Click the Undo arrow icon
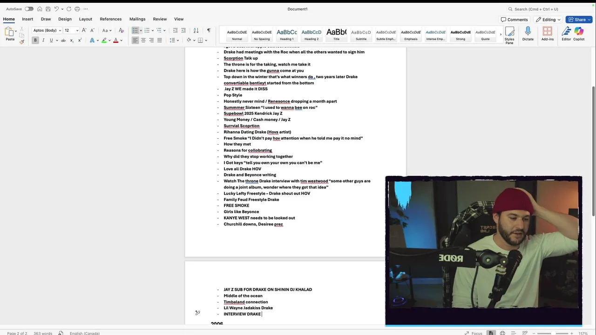 tap(56, 9)
